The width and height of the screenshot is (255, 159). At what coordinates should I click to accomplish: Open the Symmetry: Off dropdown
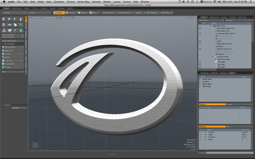[x=124, y=13]
